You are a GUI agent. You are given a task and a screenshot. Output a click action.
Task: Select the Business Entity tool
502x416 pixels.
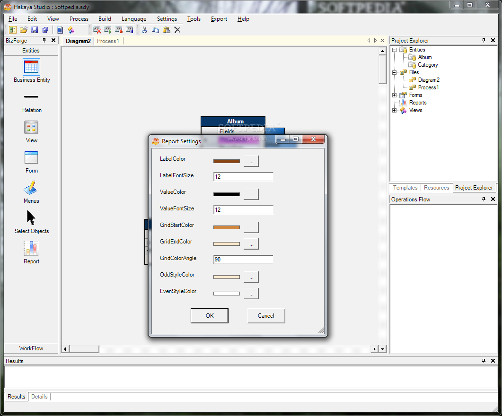coord(32,68)
